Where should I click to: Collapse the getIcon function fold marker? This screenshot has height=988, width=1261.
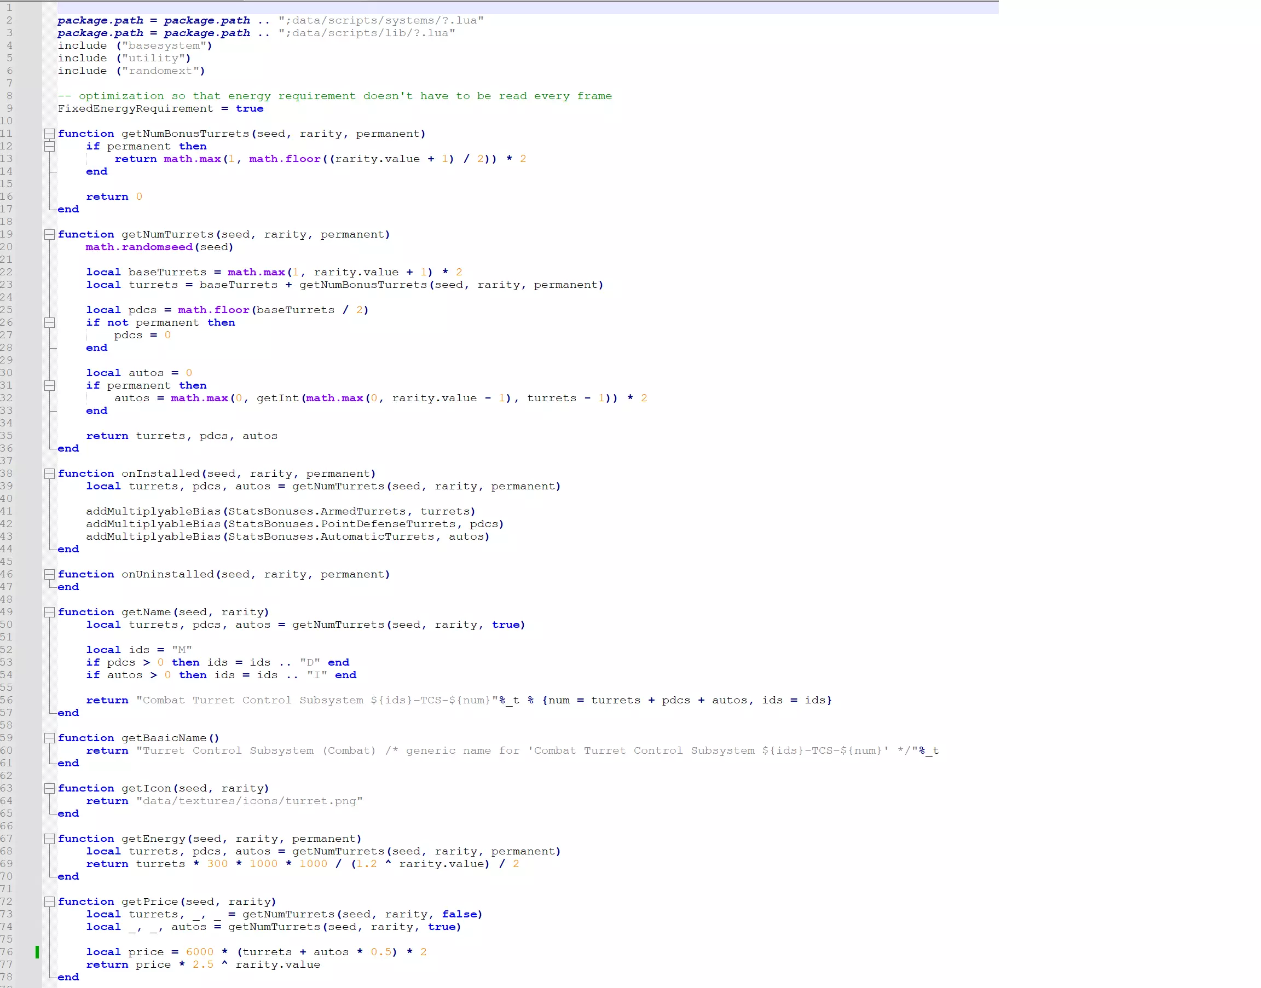pyautogui.click(x=50, y=788)
